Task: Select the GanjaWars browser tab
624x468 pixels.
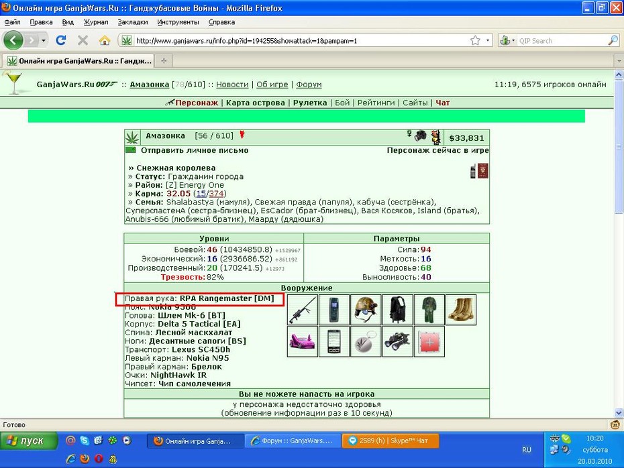Action: 78,61
